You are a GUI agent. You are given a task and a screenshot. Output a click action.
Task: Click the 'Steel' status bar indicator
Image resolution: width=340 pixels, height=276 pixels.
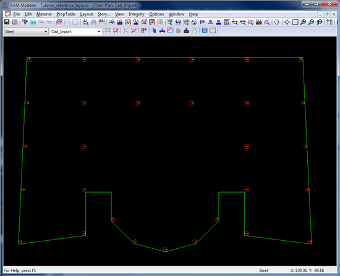tap(264, 270)
